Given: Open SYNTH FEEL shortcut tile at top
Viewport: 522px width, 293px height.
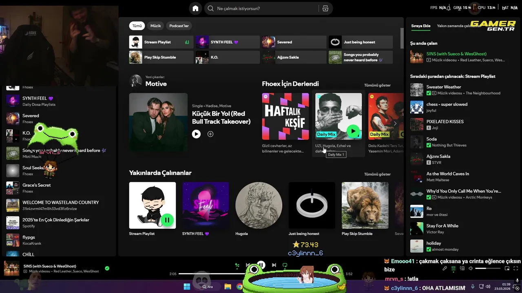Looking at the screenshot, I should pos(228,42).
